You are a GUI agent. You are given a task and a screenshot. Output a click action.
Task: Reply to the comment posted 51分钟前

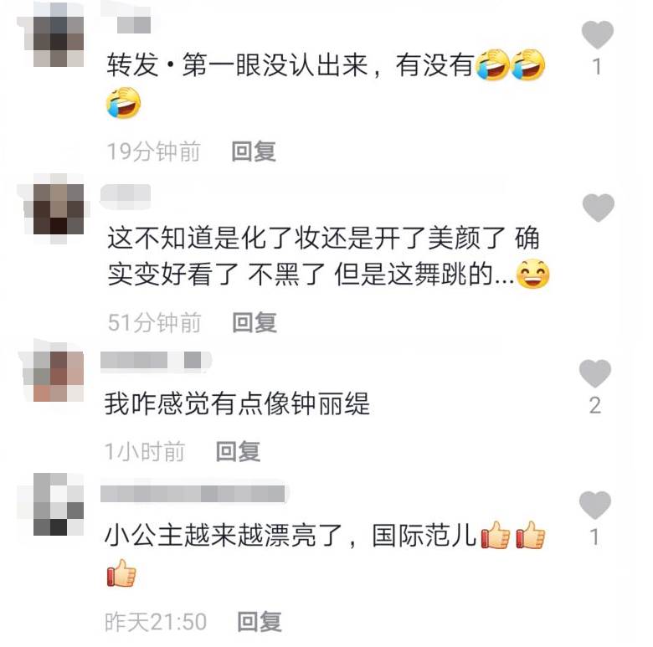click(255, 322)
